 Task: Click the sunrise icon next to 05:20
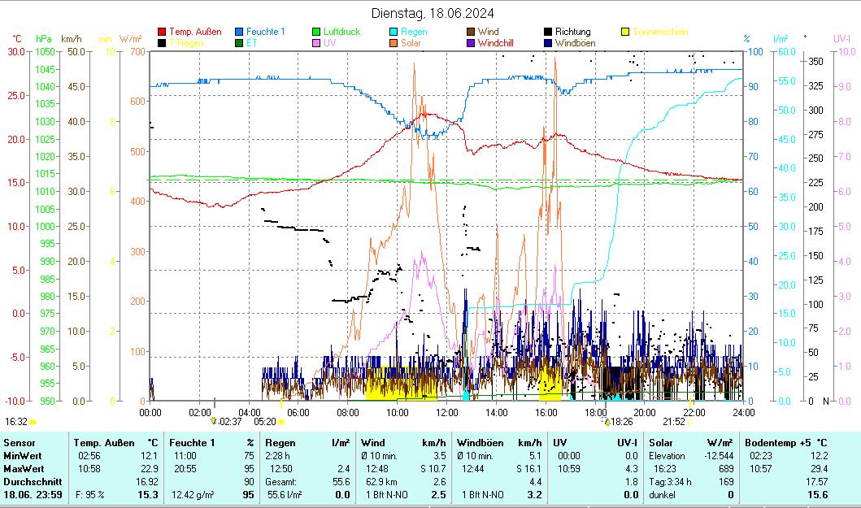[281, 422]
